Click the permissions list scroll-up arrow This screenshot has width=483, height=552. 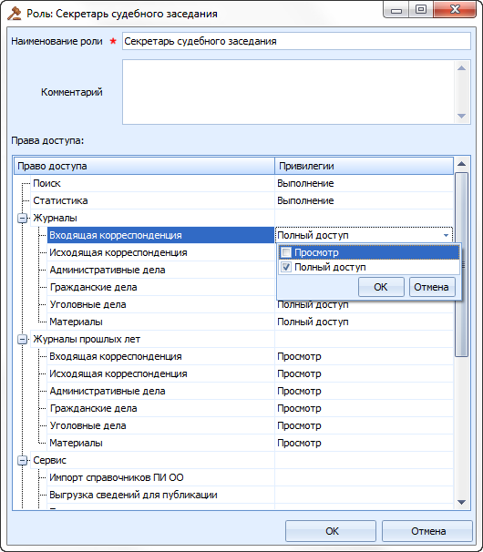461,164
